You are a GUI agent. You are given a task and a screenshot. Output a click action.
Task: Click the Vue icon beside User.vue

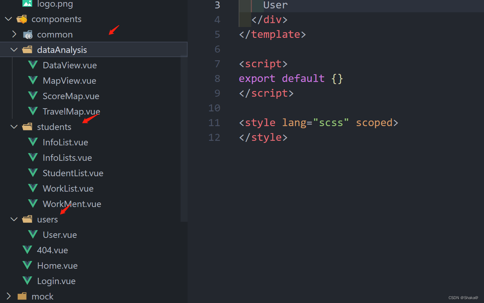33,235
